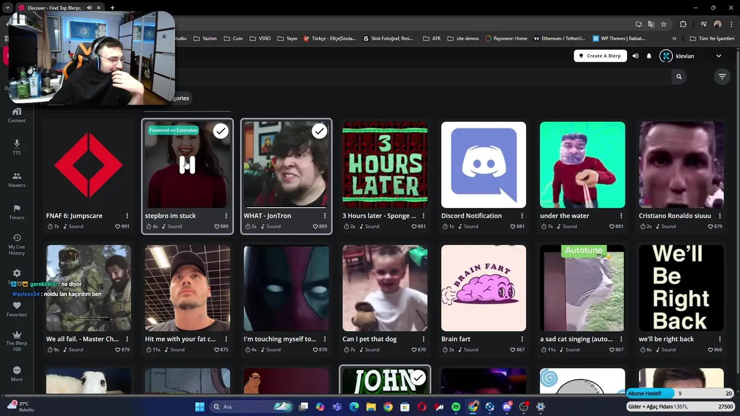Open options menu for WHAT - JonTron
This screenshot has width=740, height=416.
(325, 216)
